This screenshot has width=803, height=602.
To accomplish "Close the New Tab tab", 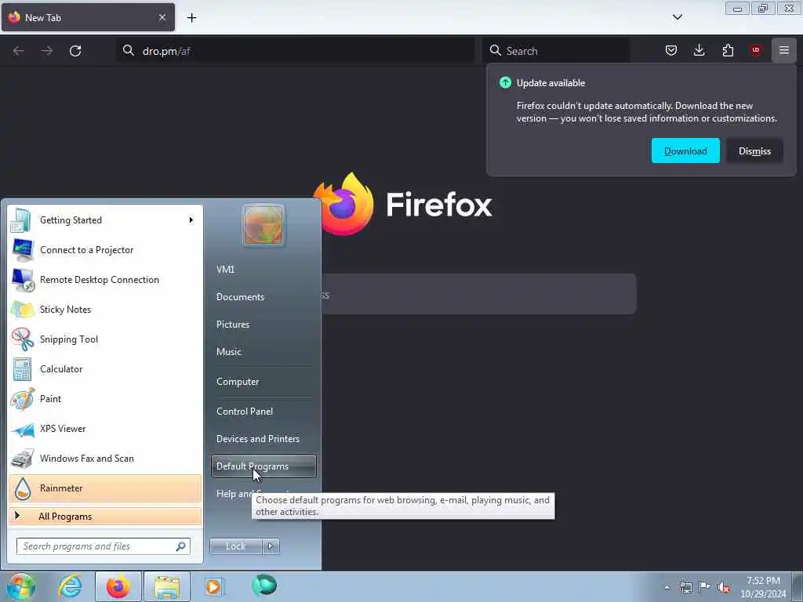I will 162,17.
